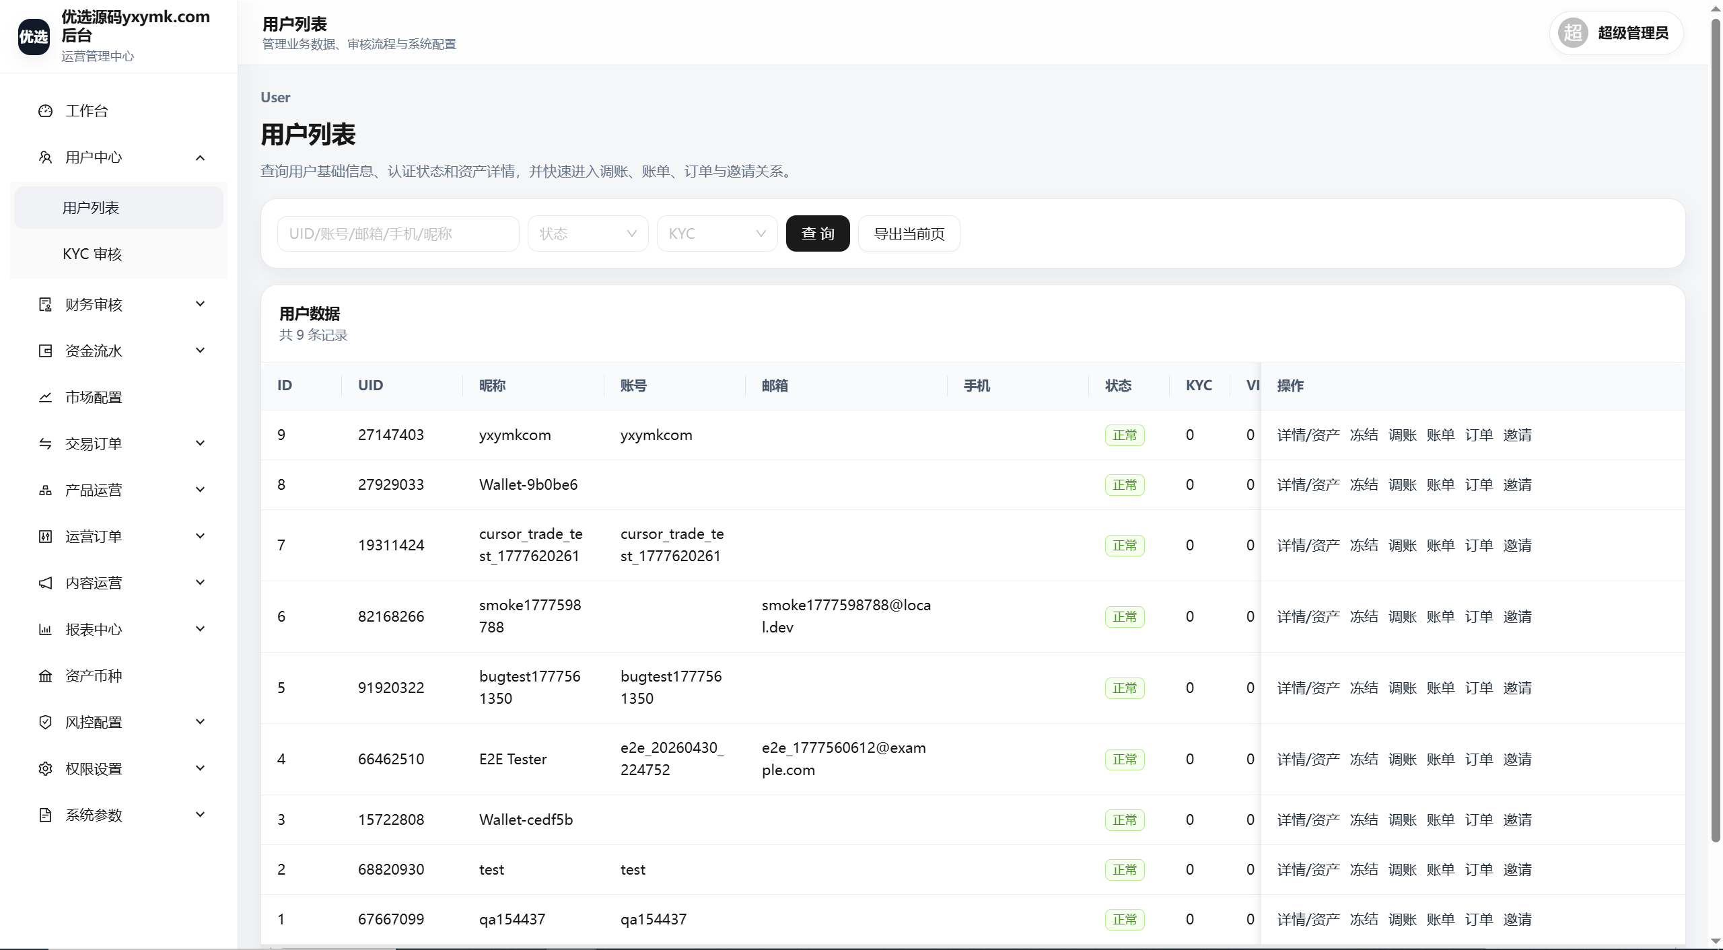Open the KYC filter dropdown
This screenshot has height=950, width=1723.
pos(717,233)
